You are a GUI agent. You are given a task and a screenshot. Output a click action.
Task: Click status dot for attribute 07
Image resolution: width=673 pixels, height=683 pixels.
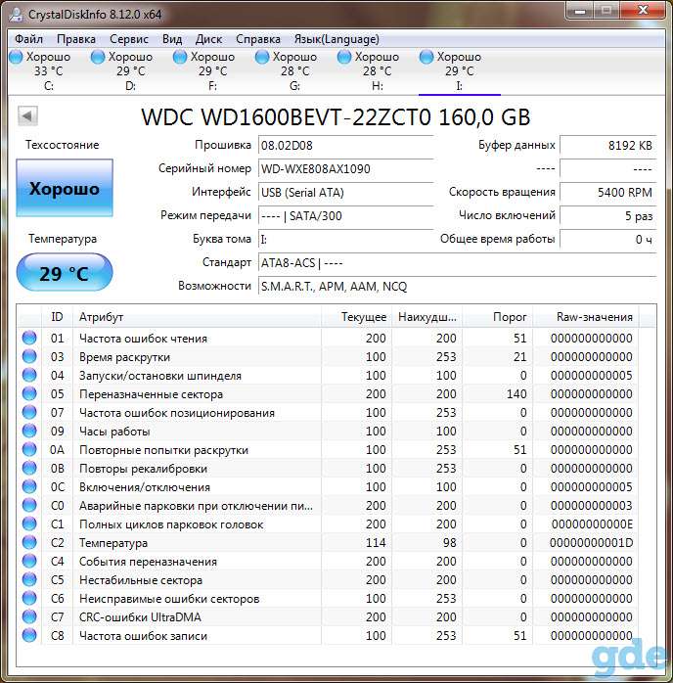(x=29, y=412)
